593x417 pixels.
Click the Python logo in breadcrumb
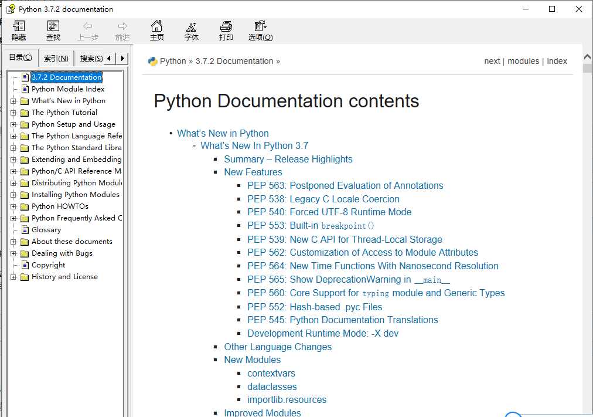coord(153,62)
